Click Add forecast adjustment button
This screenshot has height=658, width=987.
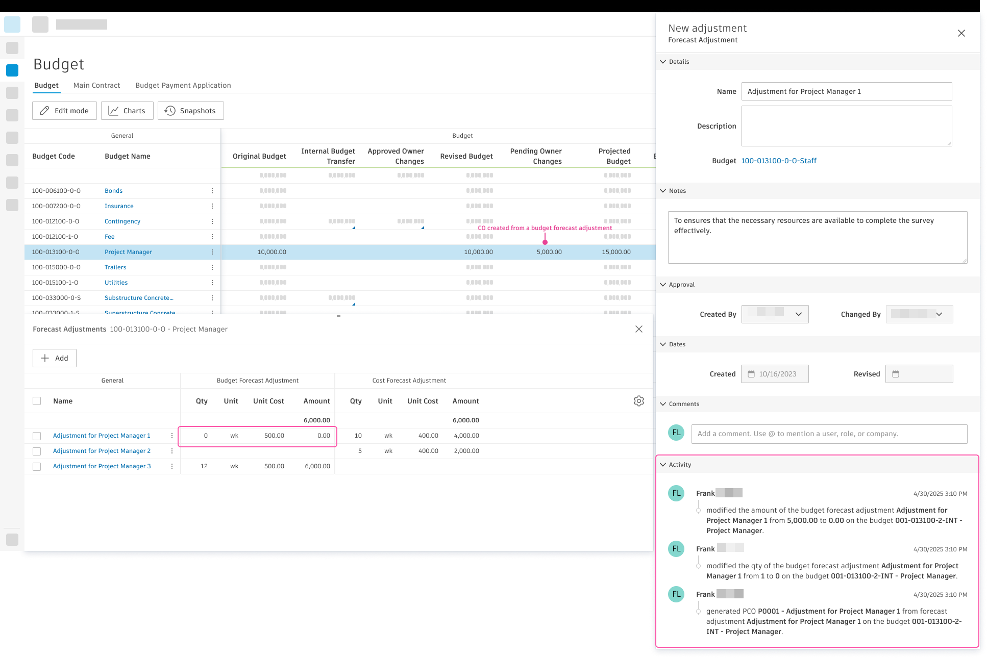pyautogui.click(x=55, y=358)
